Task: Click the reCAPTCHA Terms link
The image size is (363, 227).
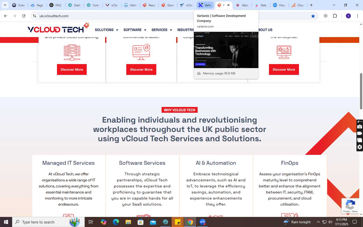Action: [355, 211]
